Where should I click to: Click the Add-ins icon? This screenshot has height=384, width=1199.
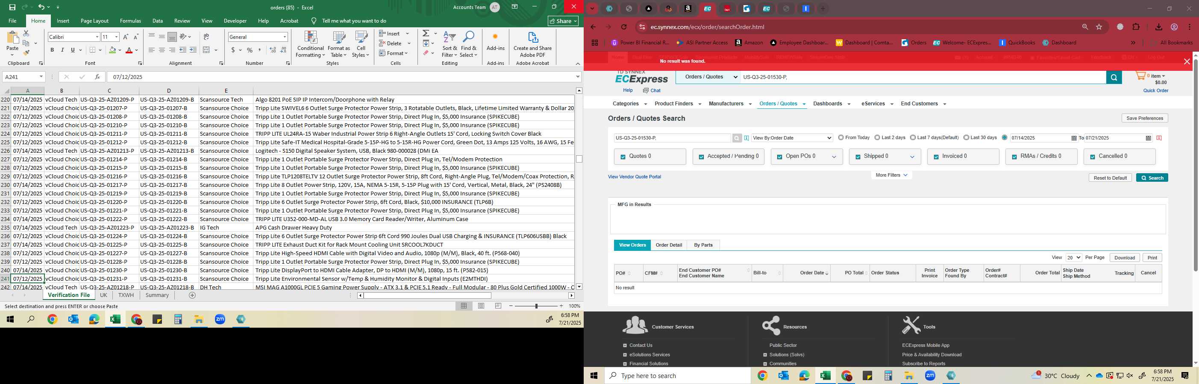click(495, 41)
